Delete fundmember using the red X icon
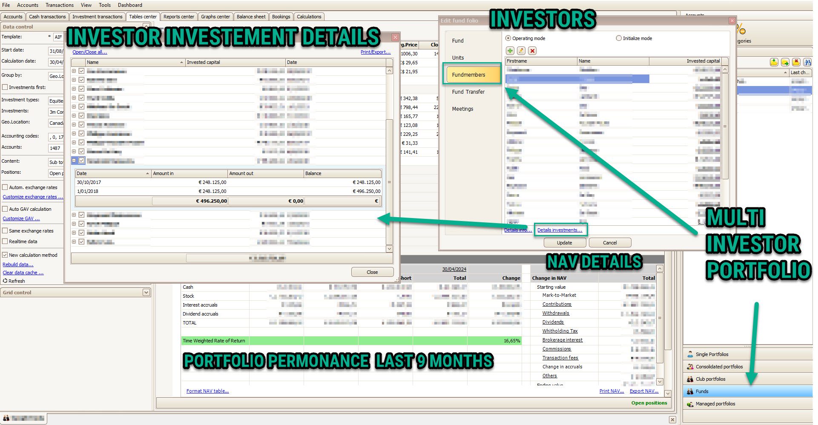 pos(532,50)
